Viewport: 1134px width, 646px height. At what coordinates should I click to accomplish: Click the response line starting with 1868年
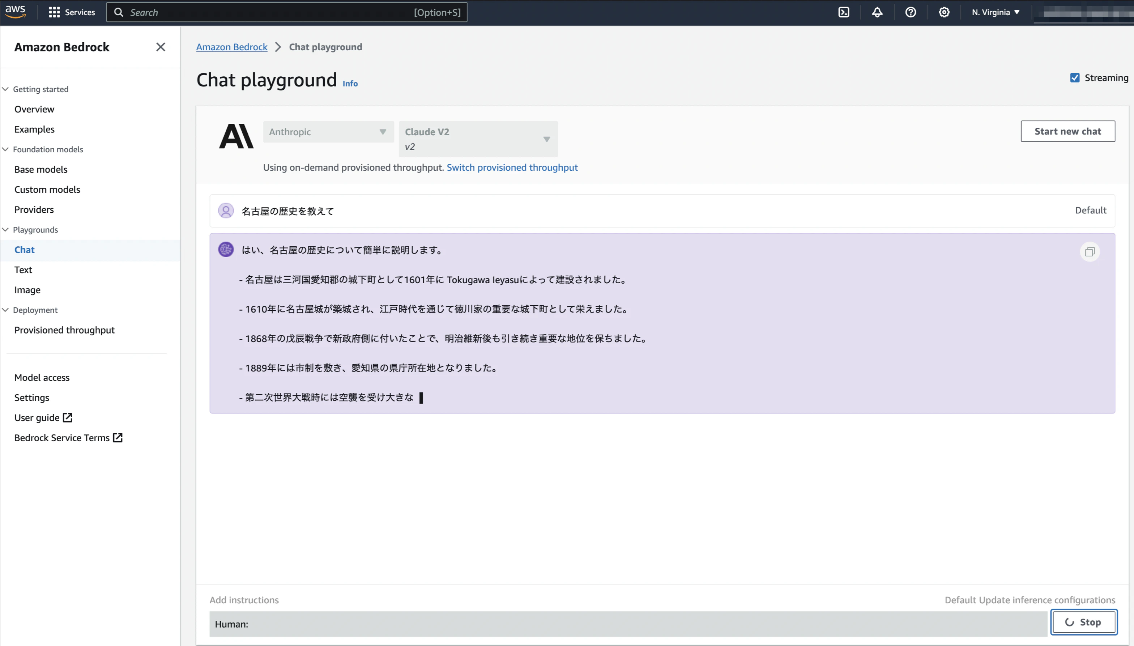tap(443, 339)
